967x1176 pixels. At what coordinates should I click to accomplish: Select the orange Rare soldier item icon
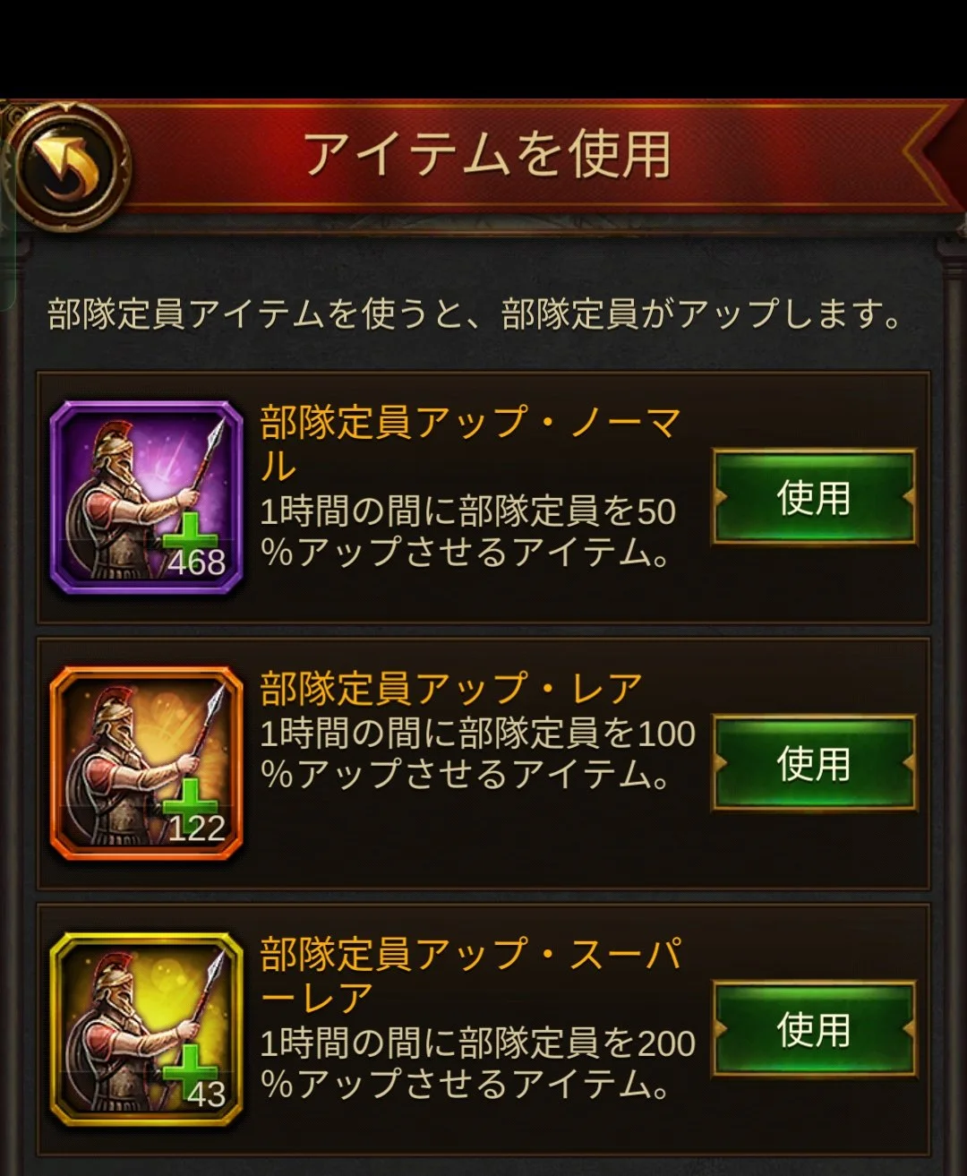(147, 764)
